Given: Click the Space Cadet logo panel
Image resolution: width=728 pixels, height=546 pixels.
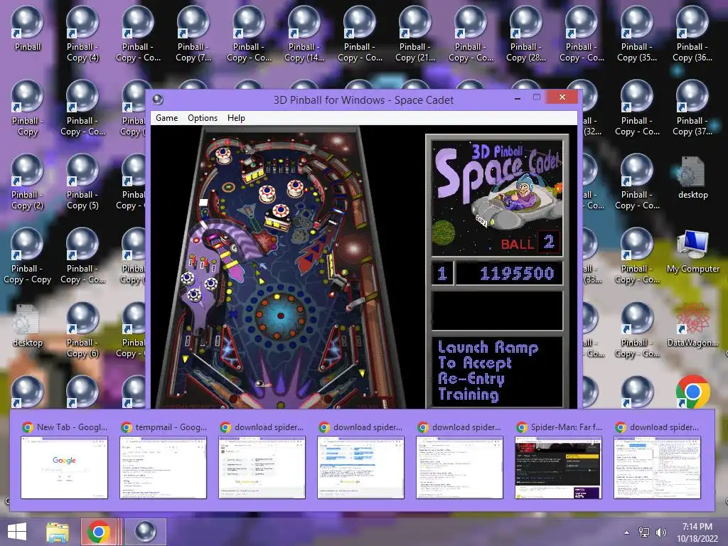Looking at the screenshot, I should tap(497, 198).
